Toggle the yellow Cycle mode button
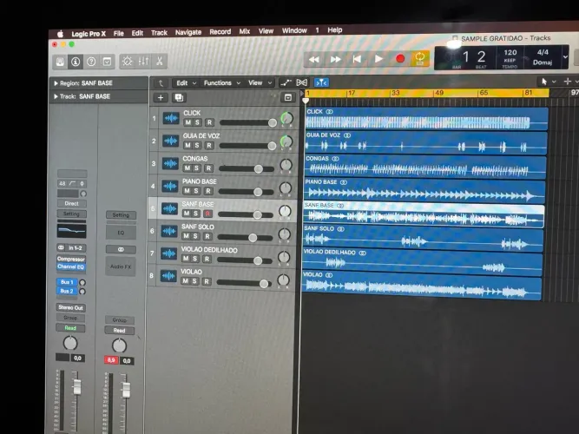 tap(420, 58)
